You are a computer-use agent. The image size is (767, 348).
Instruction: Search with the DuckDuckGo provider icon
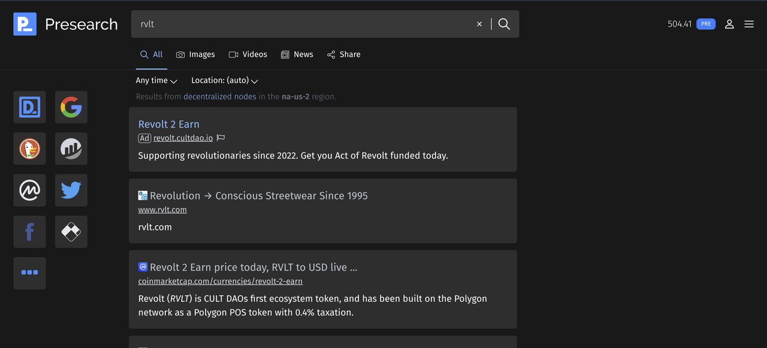coord(29,149)
